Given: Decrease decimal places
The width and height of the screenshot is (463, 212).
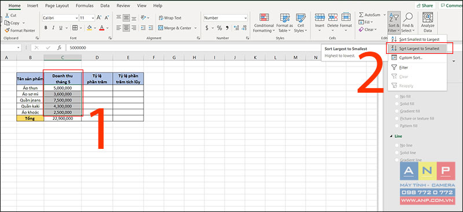Looking at the screenshot, I should click(x=244, y=28).
